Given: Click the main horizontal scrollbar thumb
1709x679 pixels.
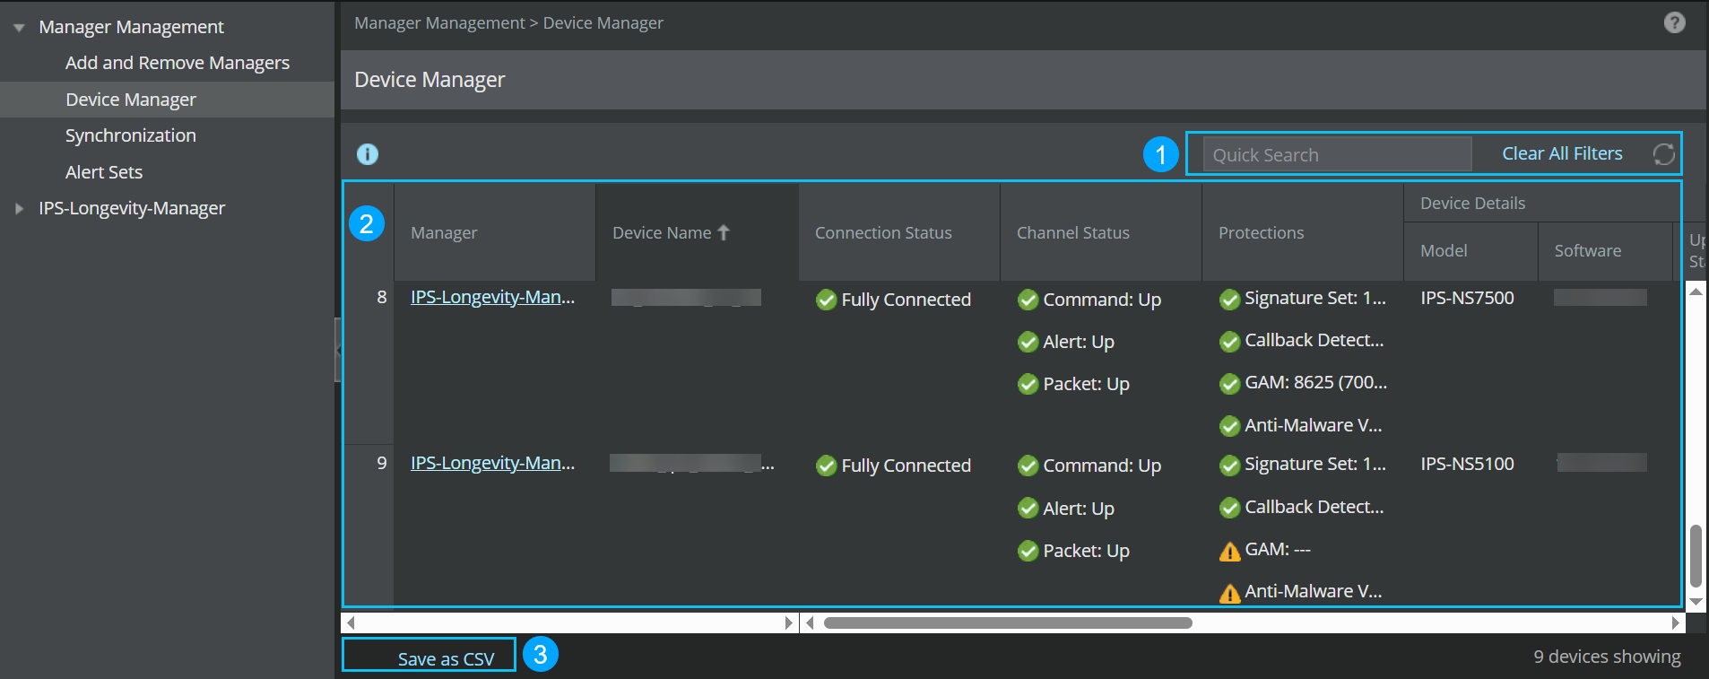Looking at the screenshot, I should [1008, 622].
